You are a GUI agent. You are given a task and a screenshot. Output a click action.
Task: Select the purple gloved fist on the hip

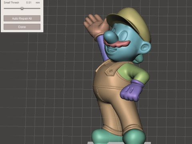[131, 91]
